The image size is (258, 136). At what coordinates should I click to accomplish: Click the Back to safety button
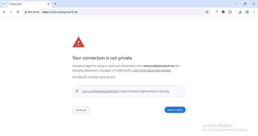175,110
